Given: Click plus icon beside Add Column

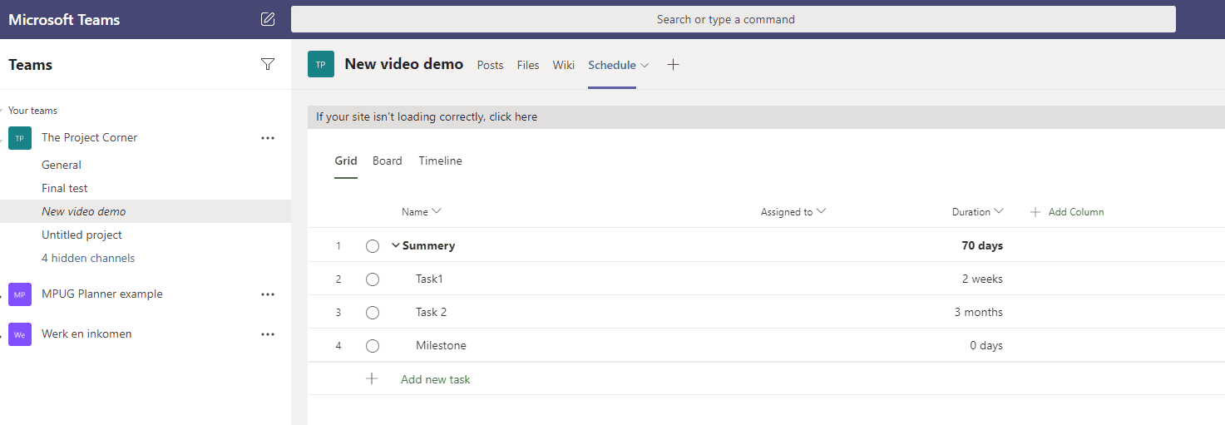Looking at the screenshot, I should 1035,212.
